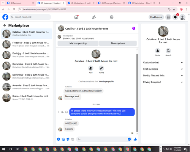Image resolution: width=190 pixels, height=152 pixels.
Task: Click the chat scrollbar thumb
Action: pyautogui.click(x=137, y=93)
